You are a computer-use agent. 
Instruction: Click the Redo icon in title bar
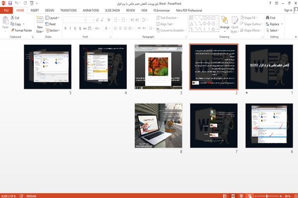click(25, 3)
